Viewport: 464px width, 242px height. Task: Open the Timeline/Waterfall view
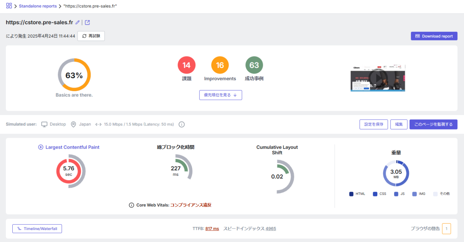(x=37, y=229)
